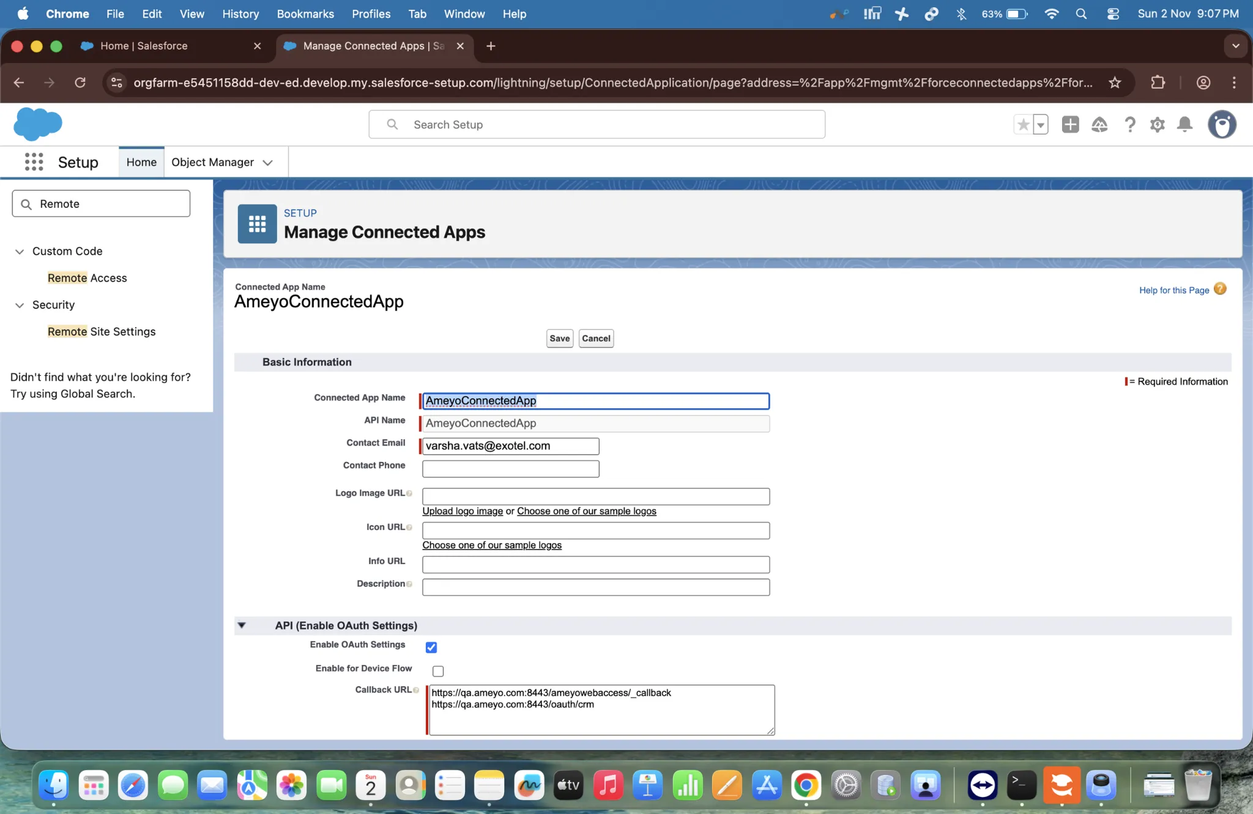Open Chrome three-dot menu
This screenshot has width=1253, height=814.
tap(1234, 82)
